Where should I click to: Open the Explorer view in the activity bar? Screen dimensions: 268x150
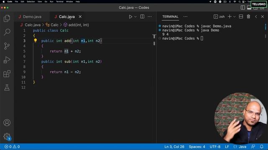(x=7, y=18)
